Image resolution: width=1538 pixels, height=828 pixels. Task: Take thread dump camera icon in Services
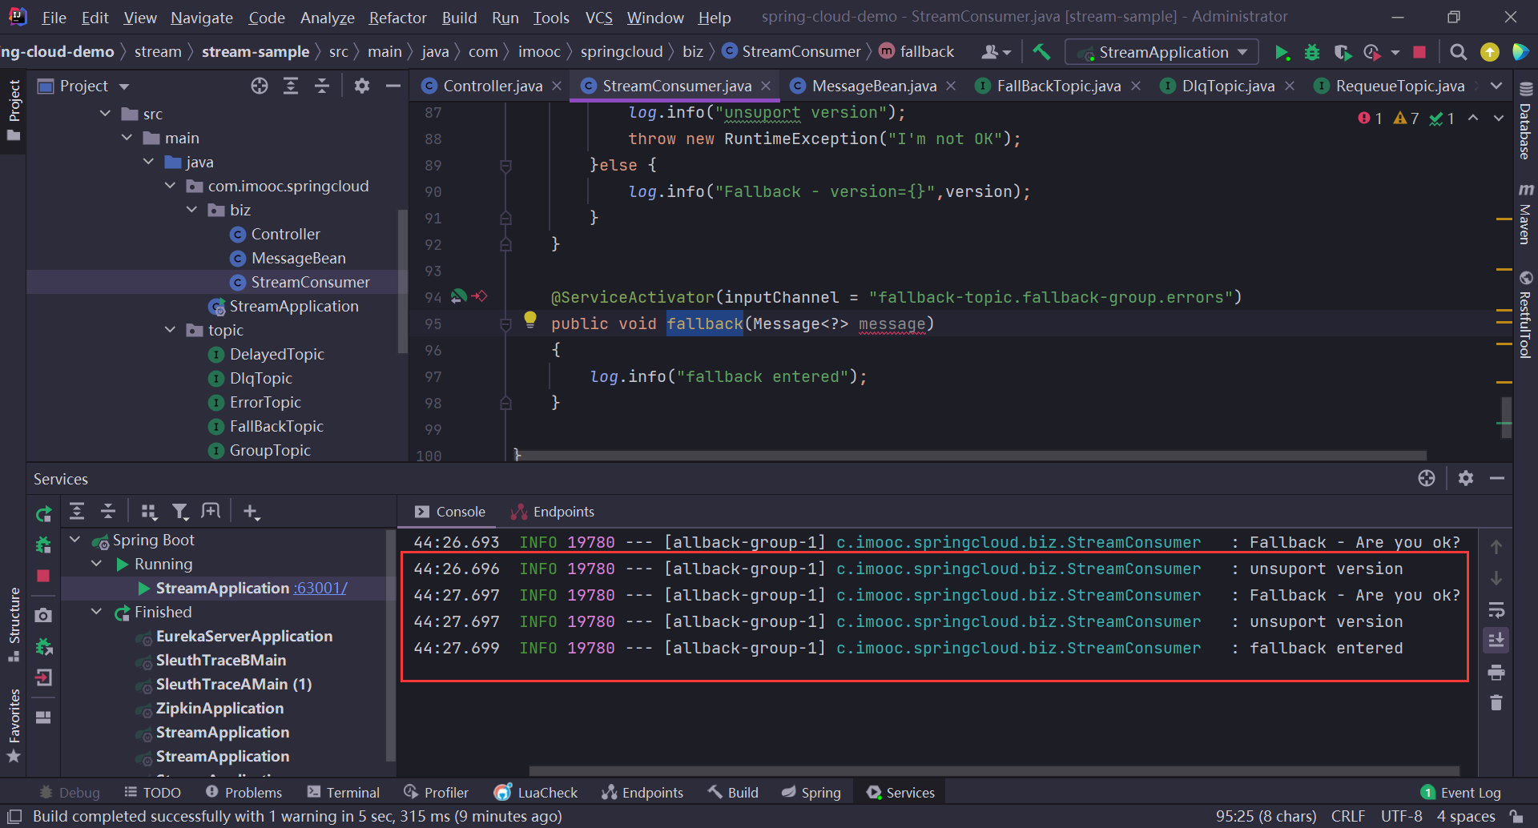coord(43,615)
